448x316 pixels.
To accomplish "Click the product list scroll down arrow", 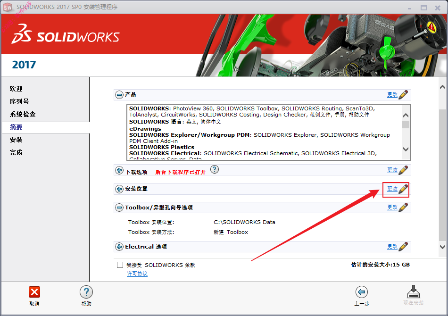I will coord(406,149).
